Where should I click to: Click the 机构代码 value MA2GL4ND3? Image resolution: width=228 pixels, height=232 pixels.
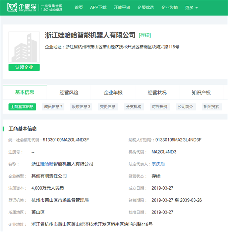pos(164,152)
